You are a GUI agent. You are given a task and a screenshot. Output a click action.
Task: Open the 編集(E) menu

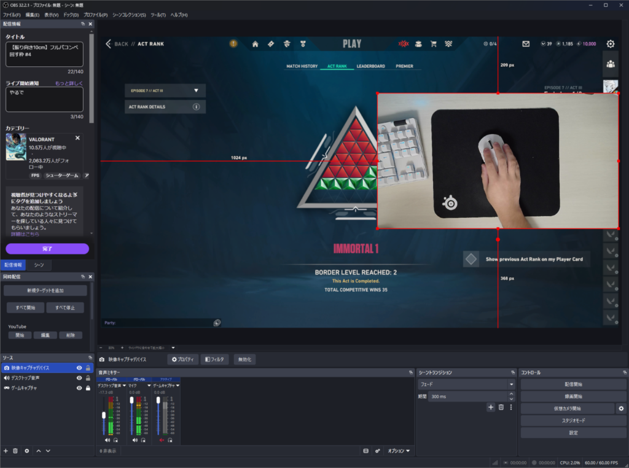pos(33,15)
